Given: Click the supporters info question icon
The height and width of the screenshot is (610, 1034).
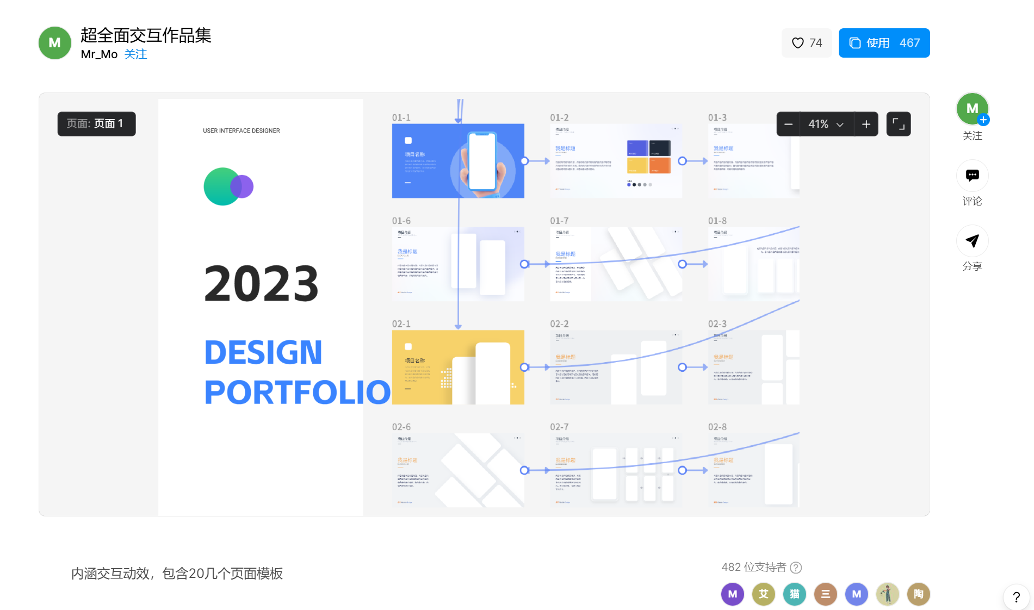Looking at the screenshot, I should [796, 568].
